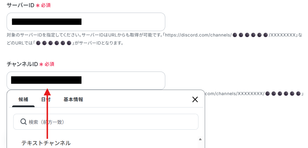This screenshot has width=308, height=148.
Task: Open the 日付 tab
Action: point(46,99)
